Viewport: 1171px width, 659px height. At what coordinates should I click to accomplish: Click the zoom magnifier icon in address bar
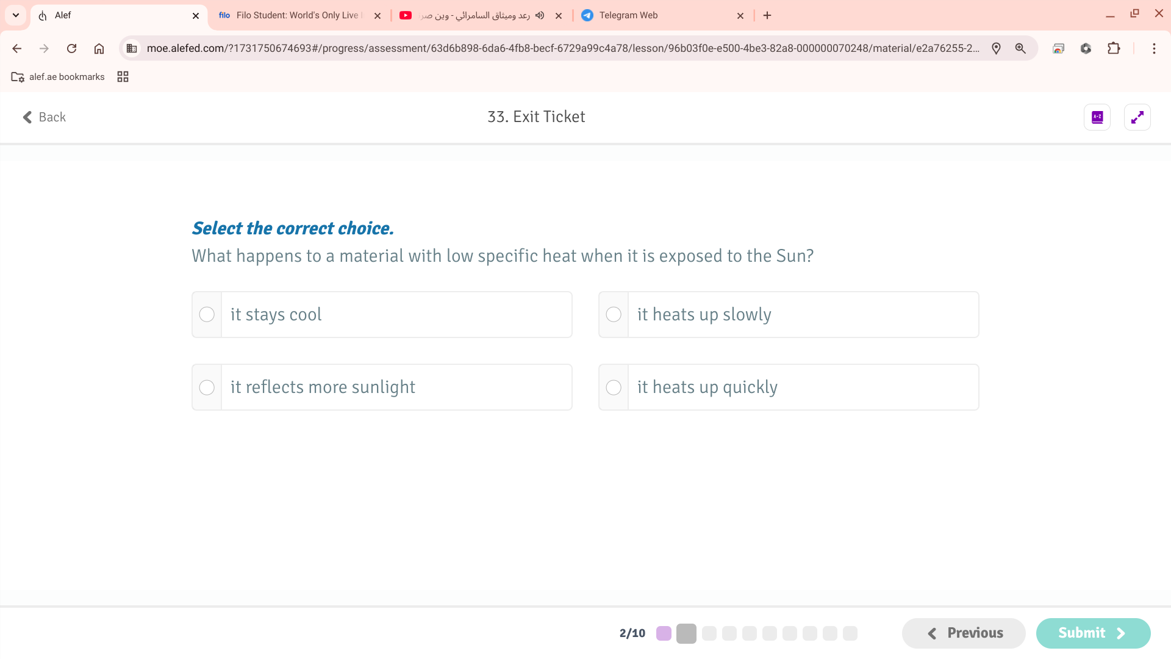pyautogui.click(x=1020, y=48)
